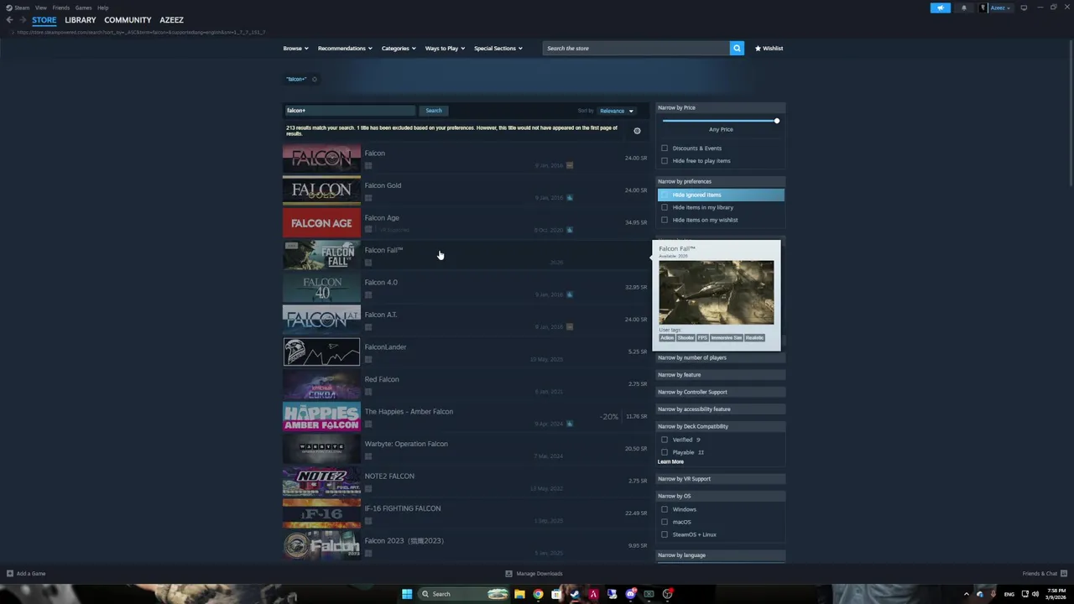
Task: Check the Playable Deck compatibility box
Action: point(665,452)
